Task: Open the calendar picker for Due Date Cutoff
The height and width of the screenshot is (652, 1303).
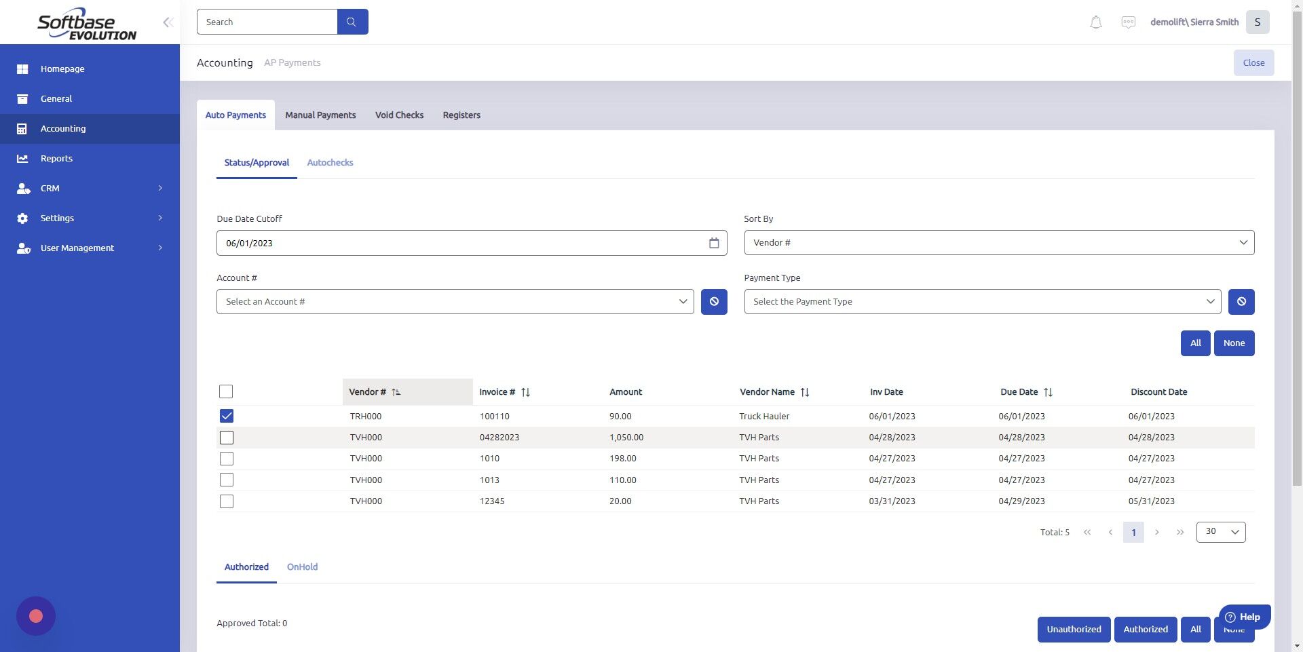Action: (714, 242)
